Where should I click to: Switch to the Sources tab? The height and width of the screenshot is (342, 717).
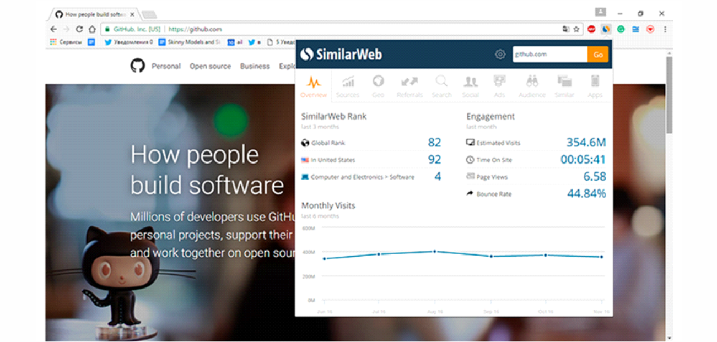pos(348,87)
